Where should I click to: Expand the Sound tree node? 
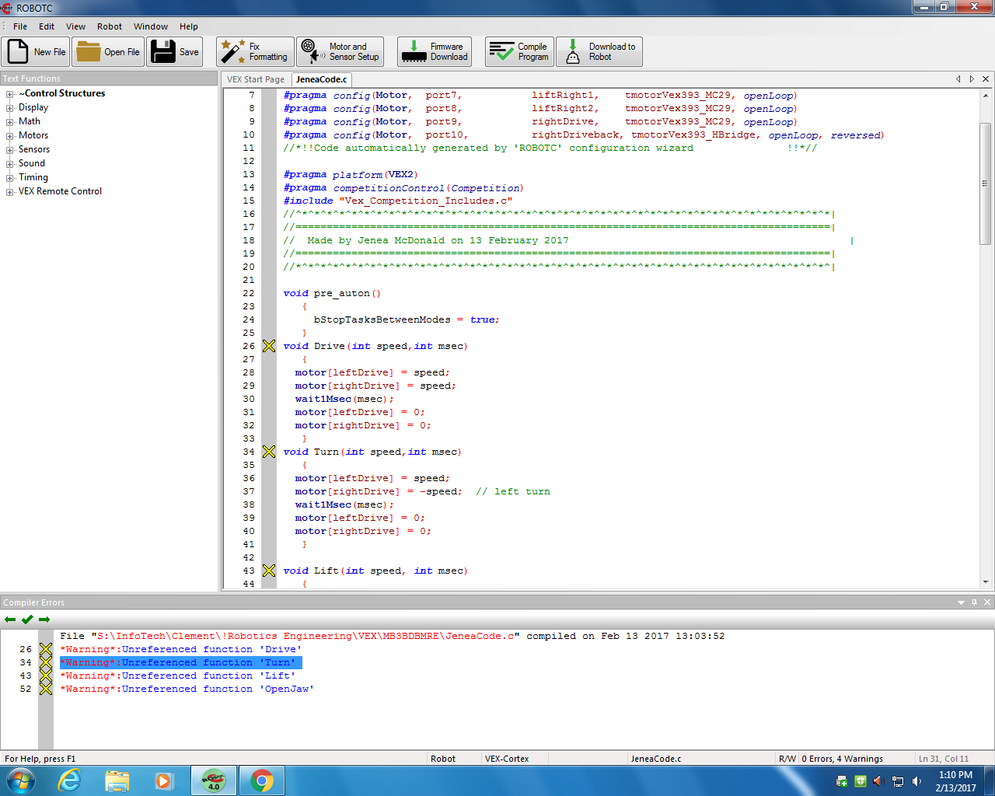coord(10,164)
